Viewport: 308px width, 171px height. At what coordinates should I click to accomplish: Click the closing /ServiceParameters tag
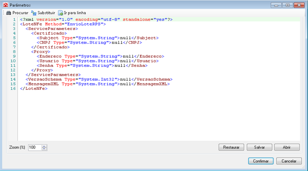click(x=53, y=75)
